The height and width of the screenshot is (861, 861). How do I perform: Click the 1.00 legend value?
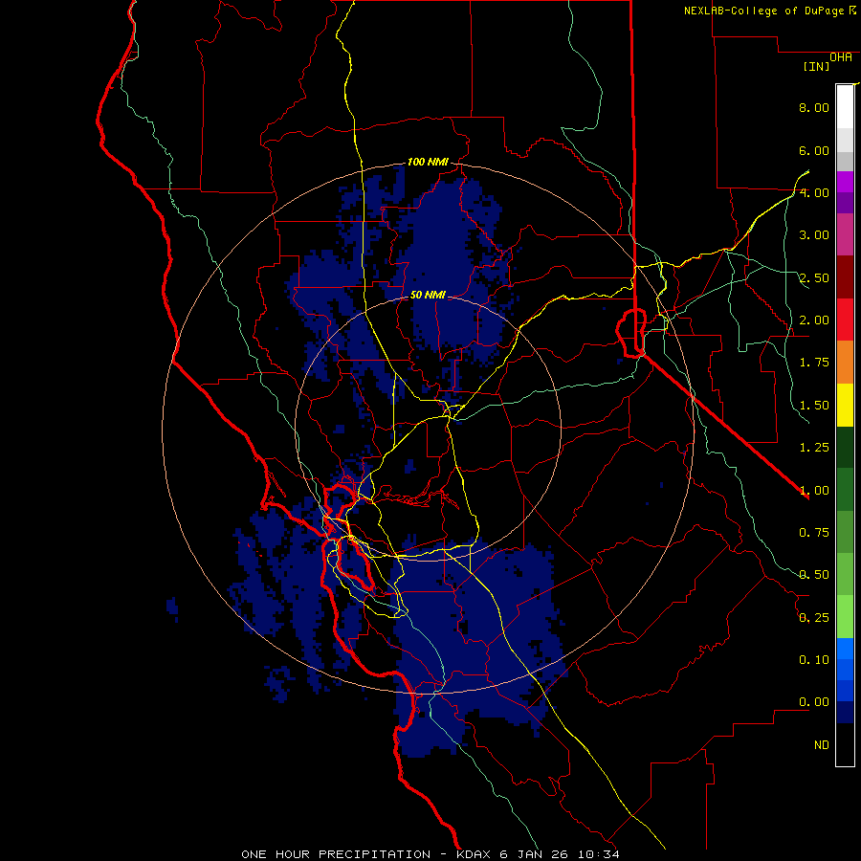pos(814,491)
